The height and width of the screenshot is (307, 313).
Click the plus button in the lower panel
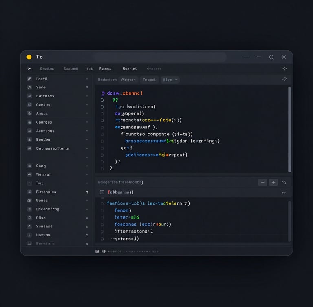coord(273,182)
